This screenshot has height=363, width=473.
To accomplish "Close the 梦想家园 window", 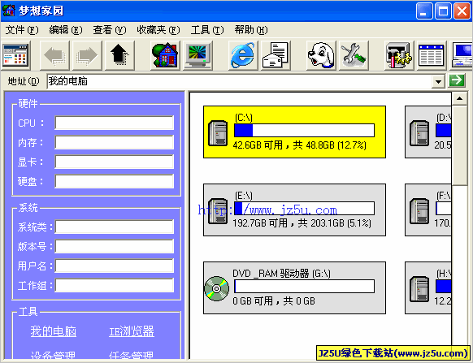I will point(462,11).
